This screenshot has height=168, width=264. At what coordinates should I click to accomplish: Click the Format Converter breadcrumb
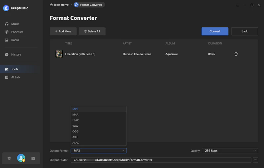89,5
